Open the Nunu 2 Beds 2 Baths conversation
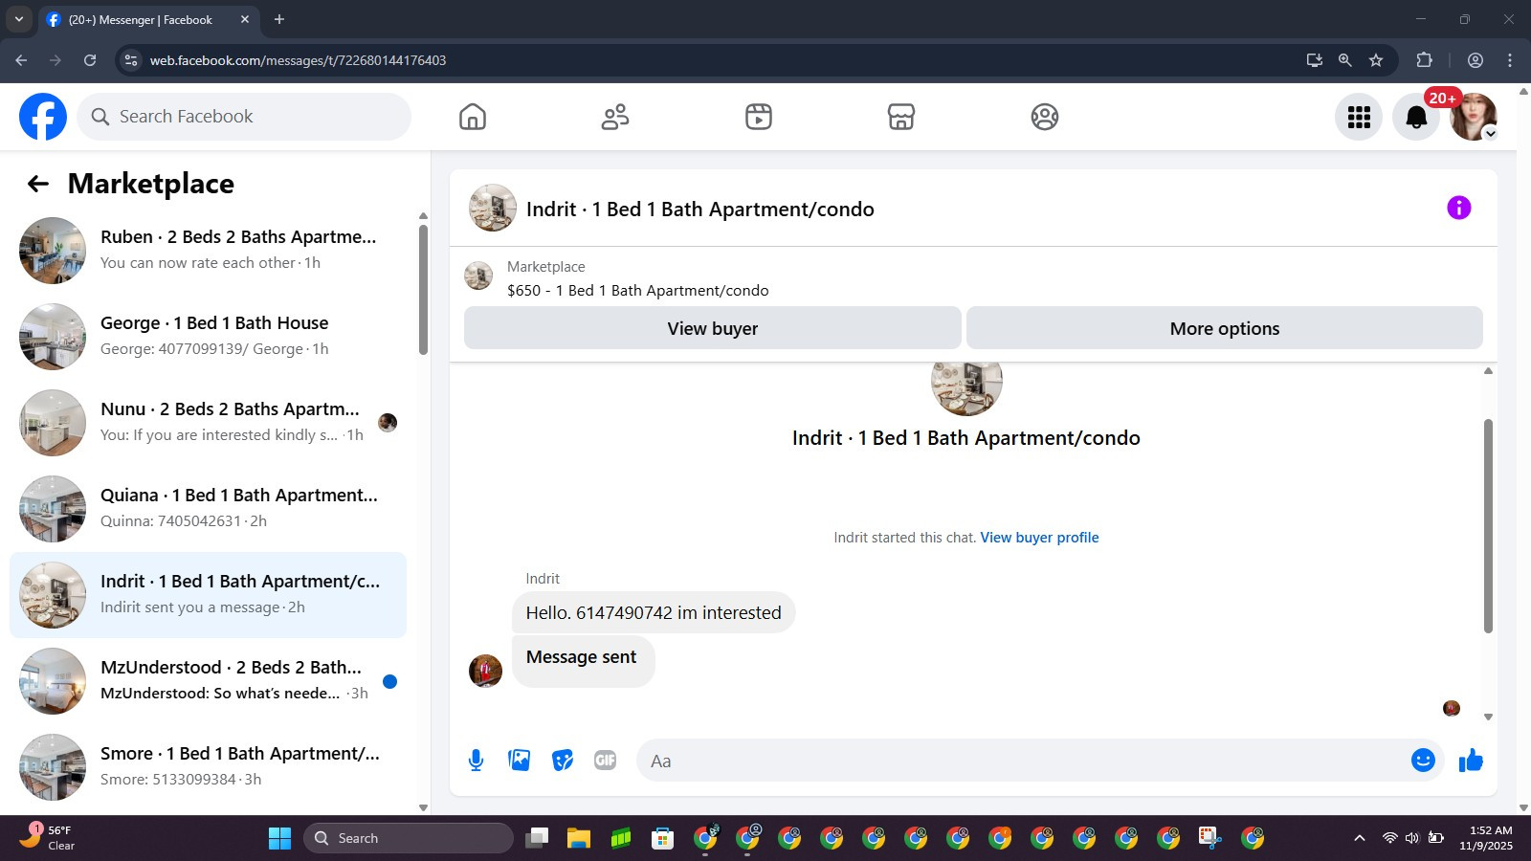The height and width of the screenshot is (861, 1531). click(x=208, y=423)
